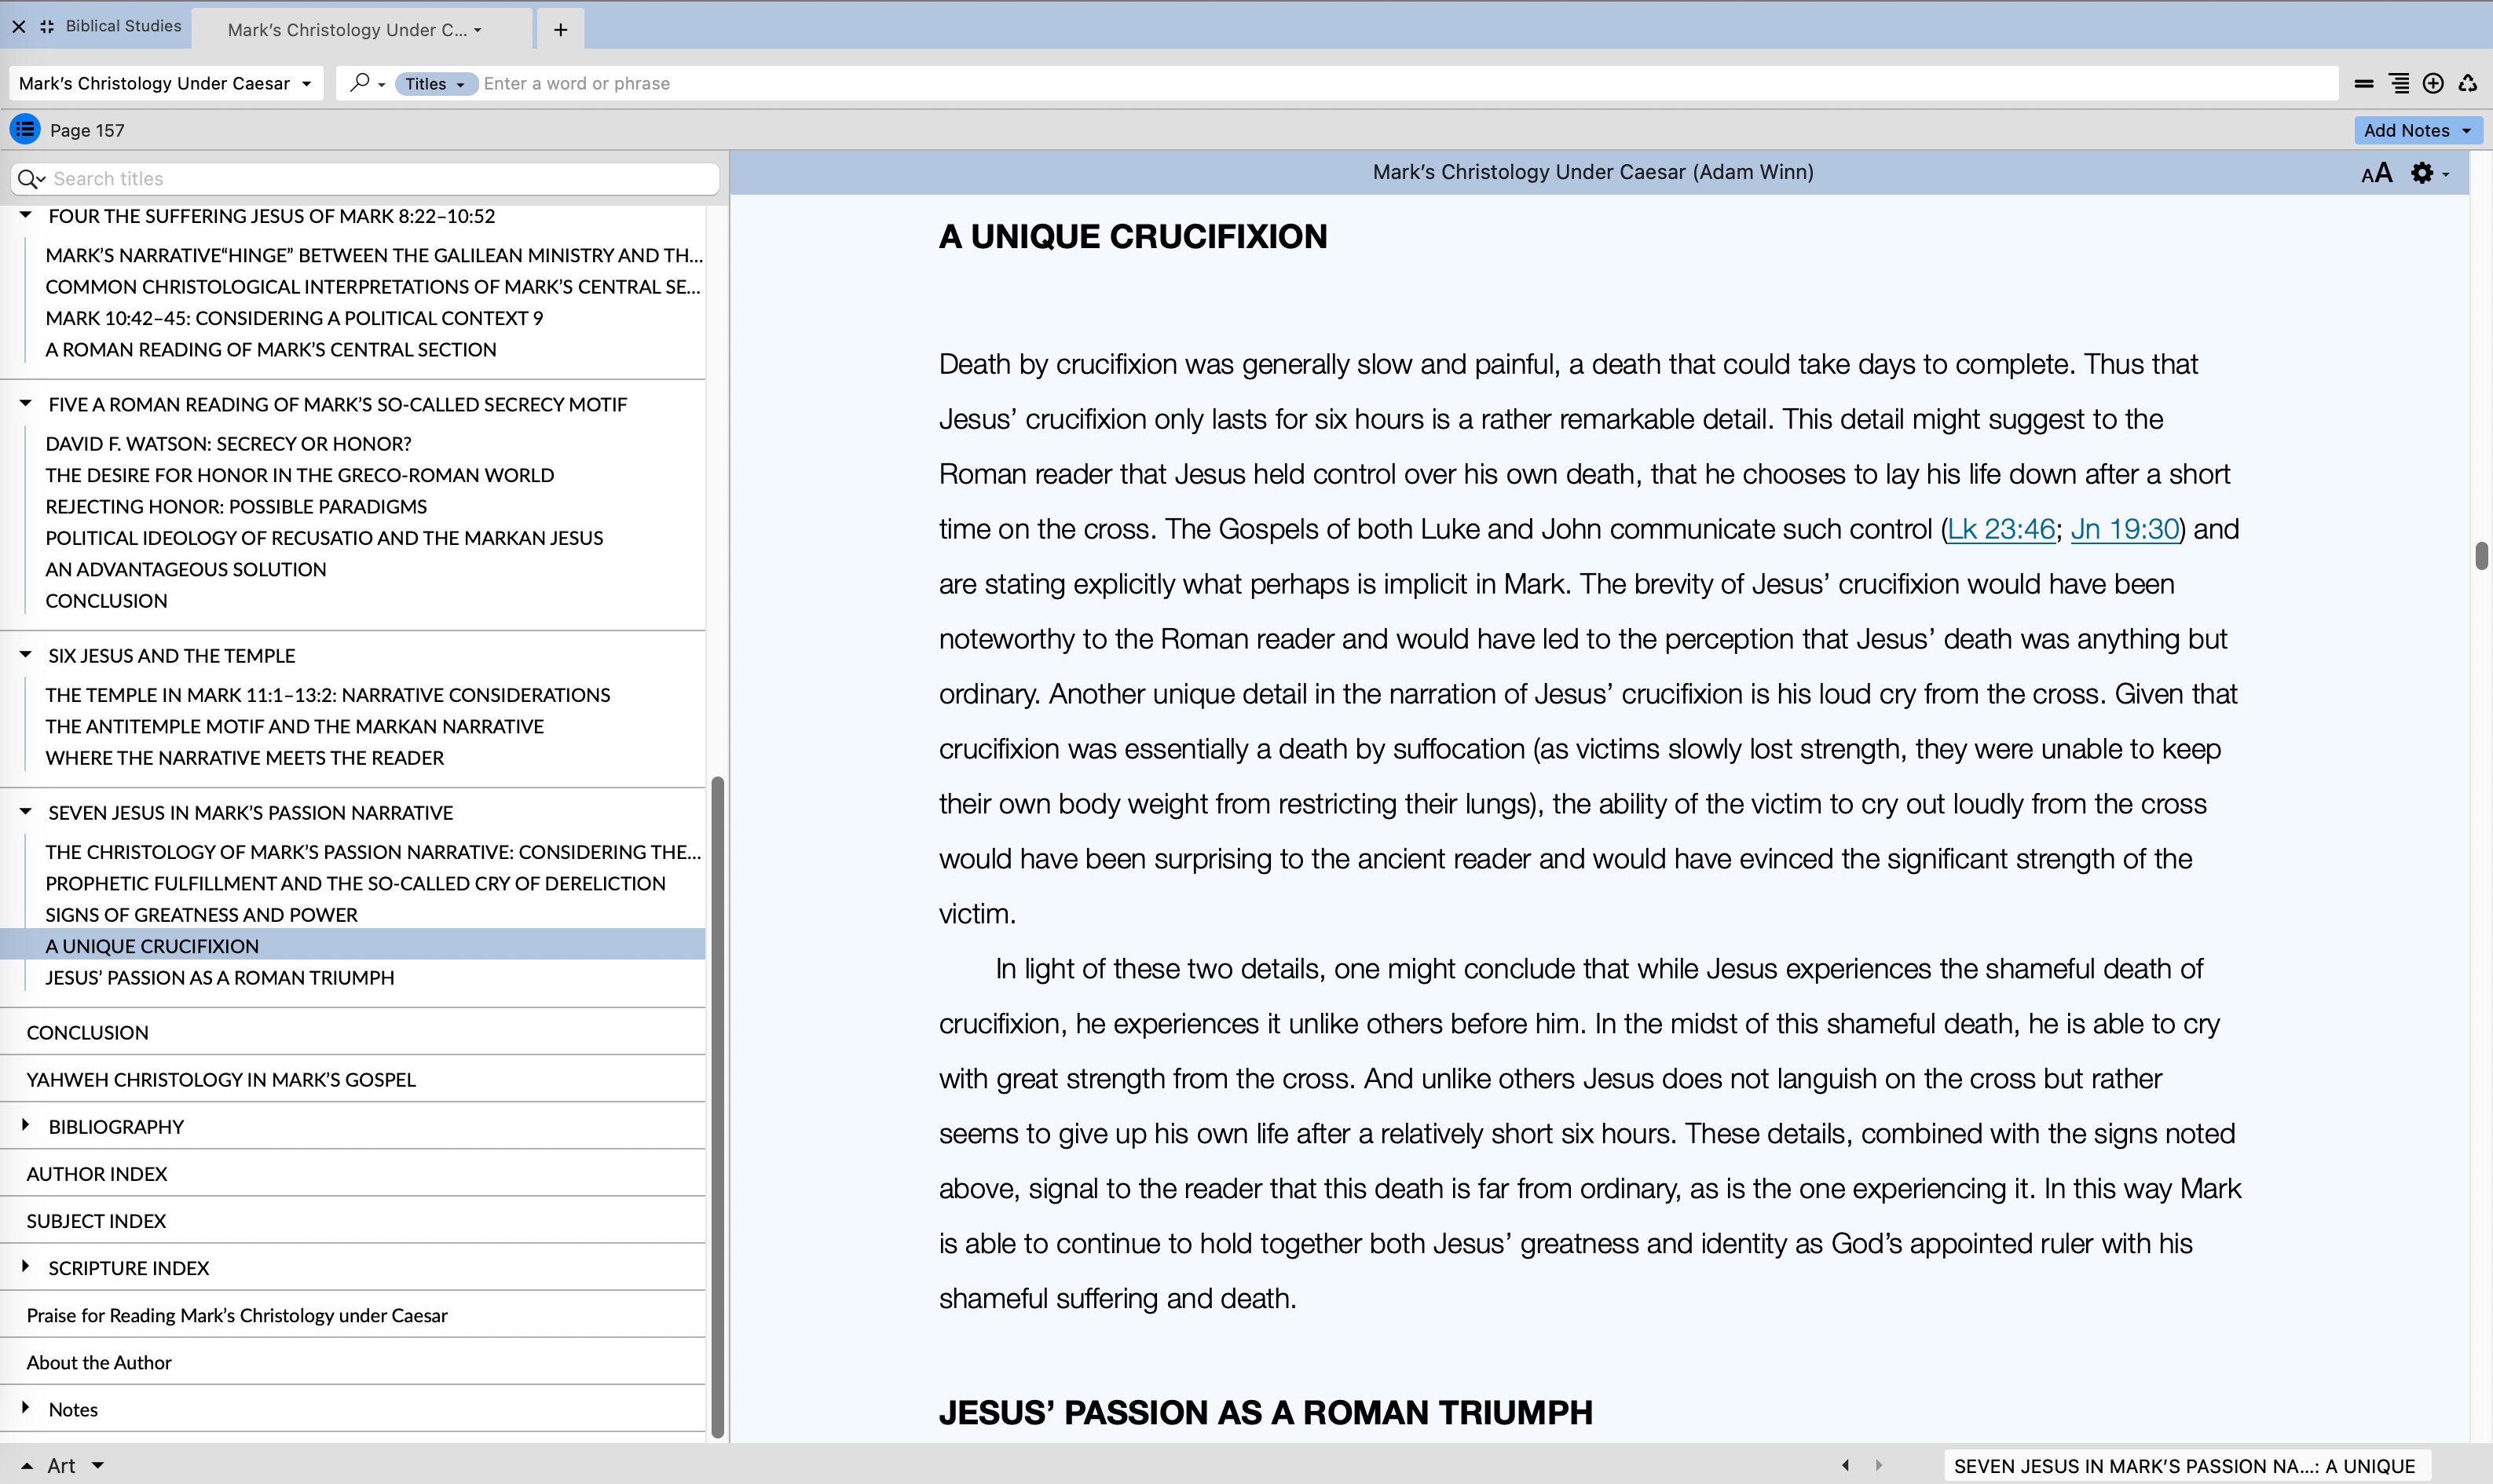Select REJECTING HONOR: POSSIBLE PARADIGMS
This screenshot has height=1484, width=2493.
[236, 507]
